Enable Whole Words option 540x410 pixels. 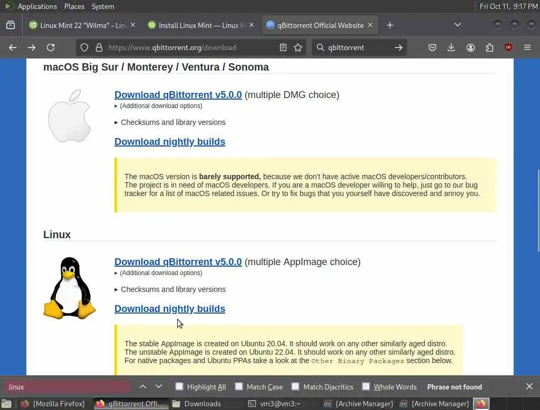pyautogui.click(x=366, y=386)
